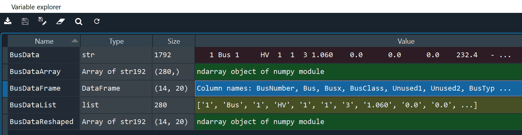Click the save data icon
The image size is (522, 135).
click(x=25, y=21)
